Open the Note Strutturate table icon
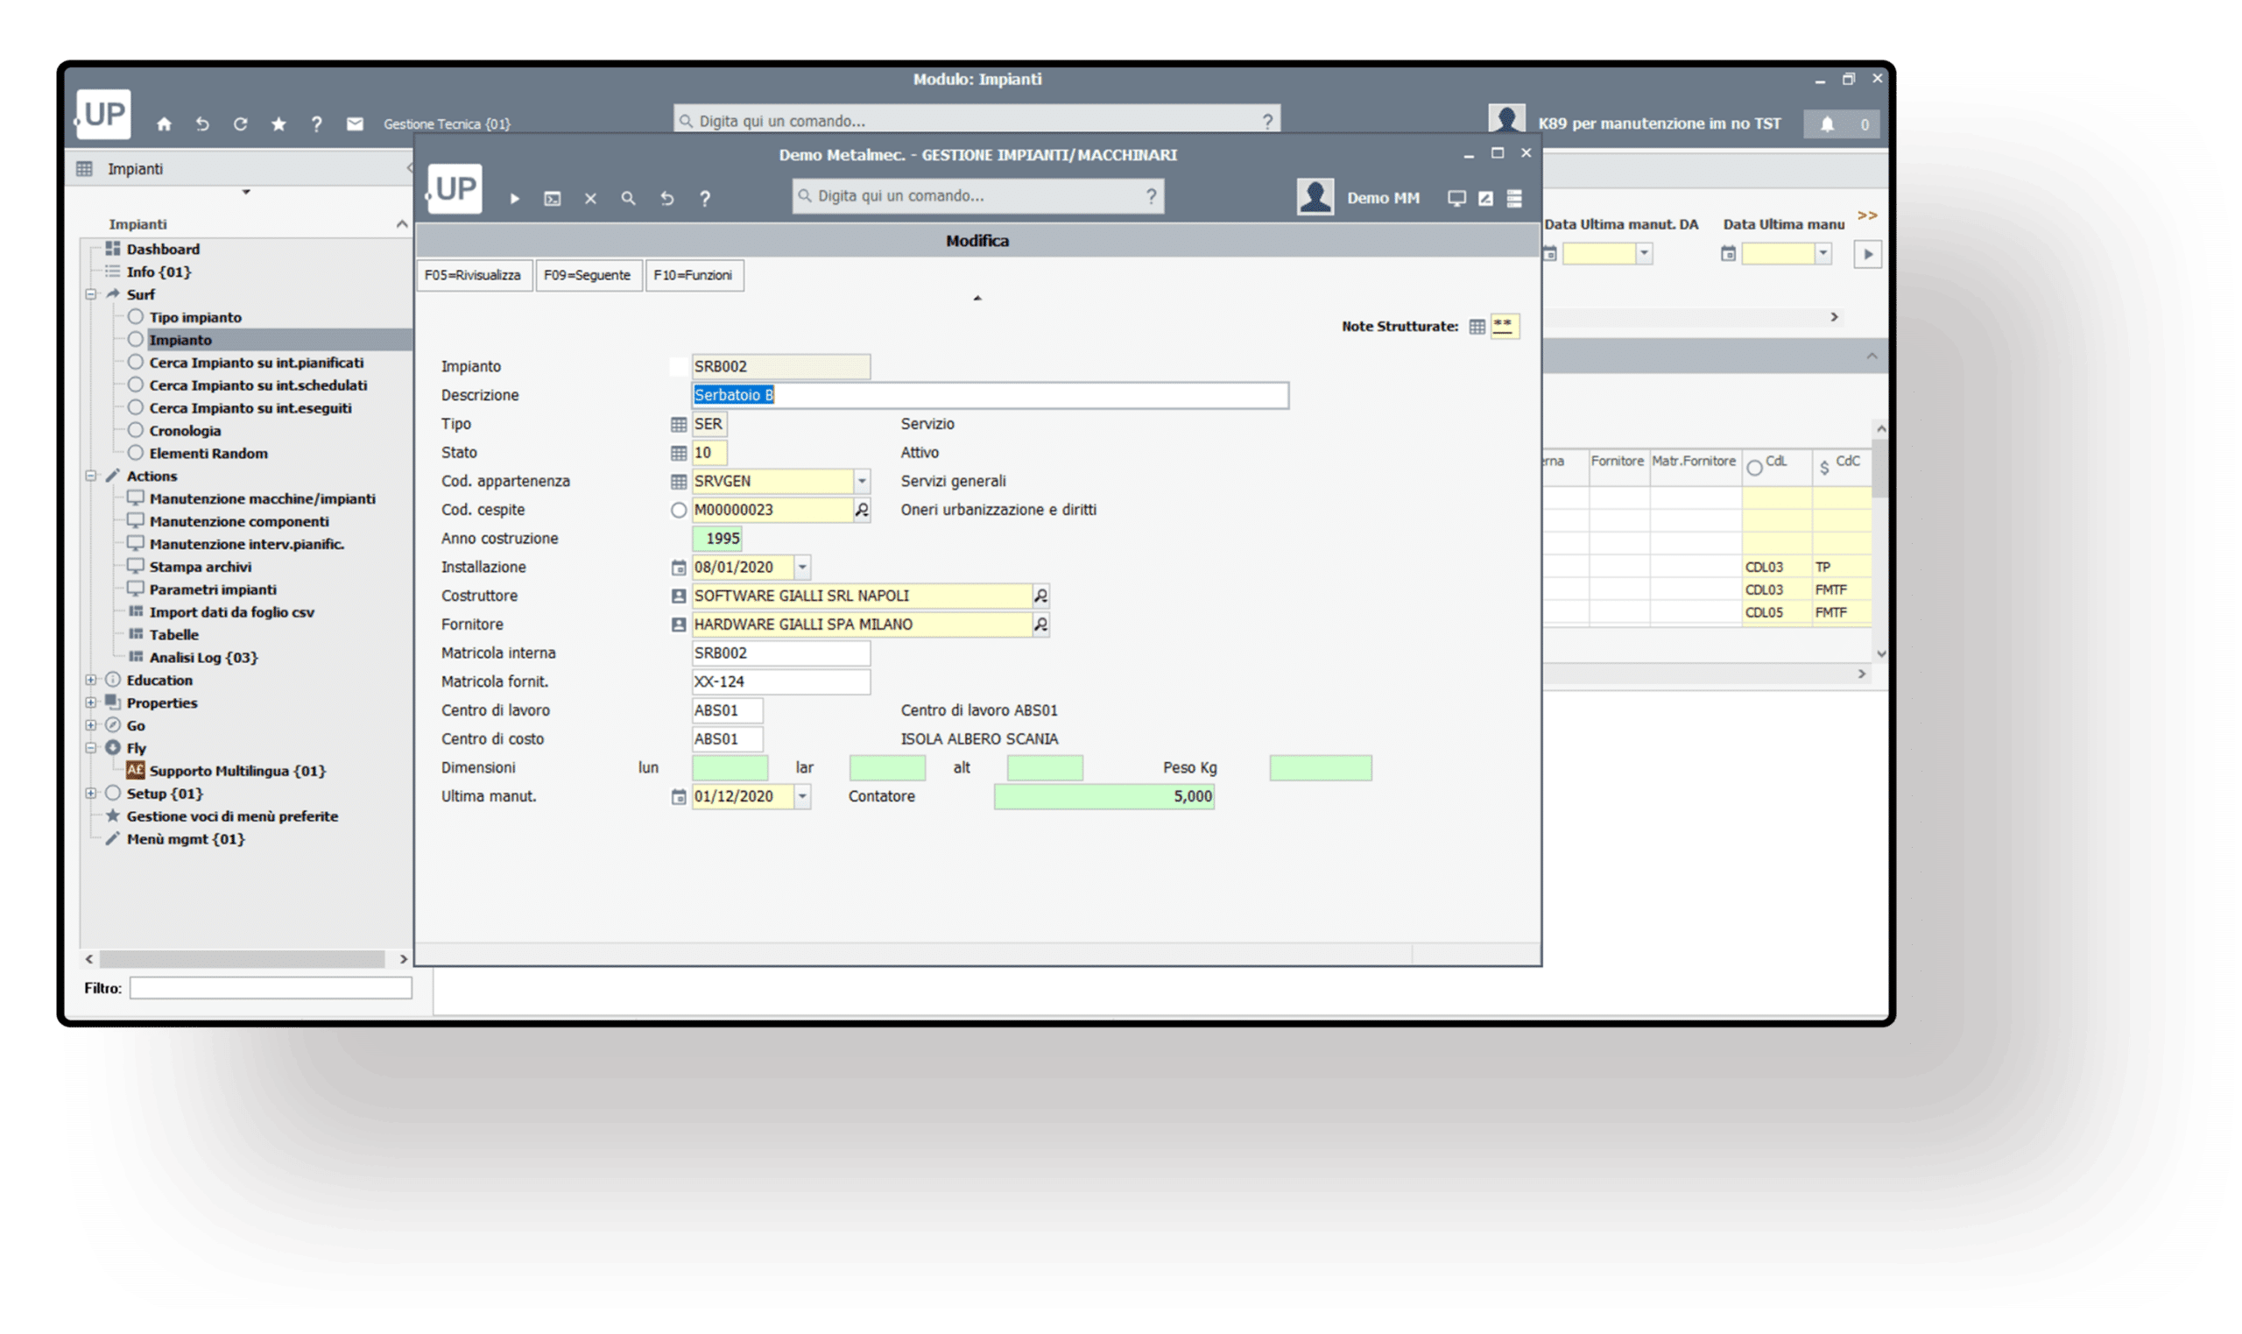Image resolution: width=2242 pixels, height=1334 pixels. pyautogui.click(x=1477, y=327)
